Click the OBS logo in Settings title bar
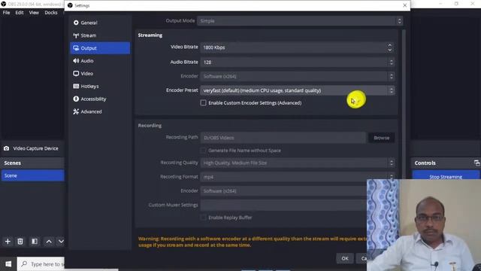 tap(70, 5)
